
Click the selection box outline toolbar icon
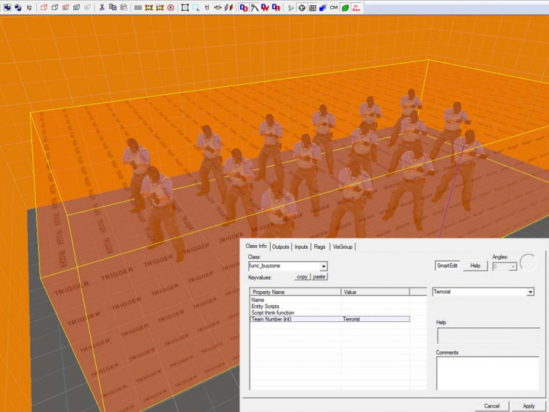[x=184, y=7]
